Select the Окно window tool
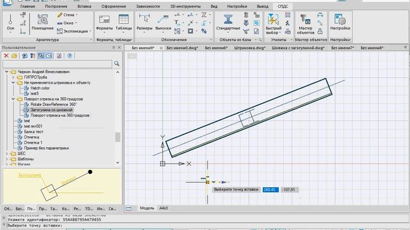The height and width of the screenshot is (230, 410). point(67,23)
